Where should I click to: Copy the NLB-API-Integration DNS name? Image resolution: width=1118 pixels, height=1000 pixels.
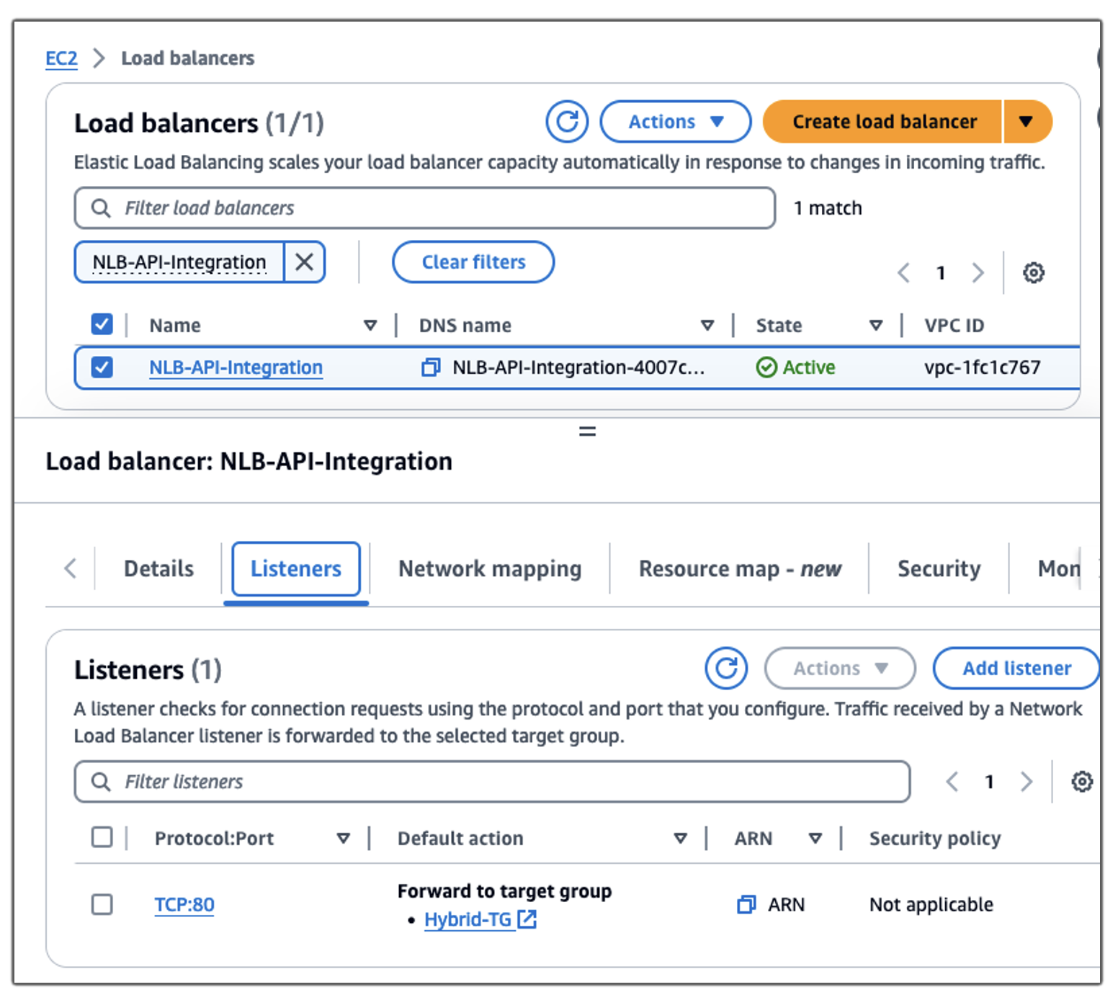(x=431, y=367)
